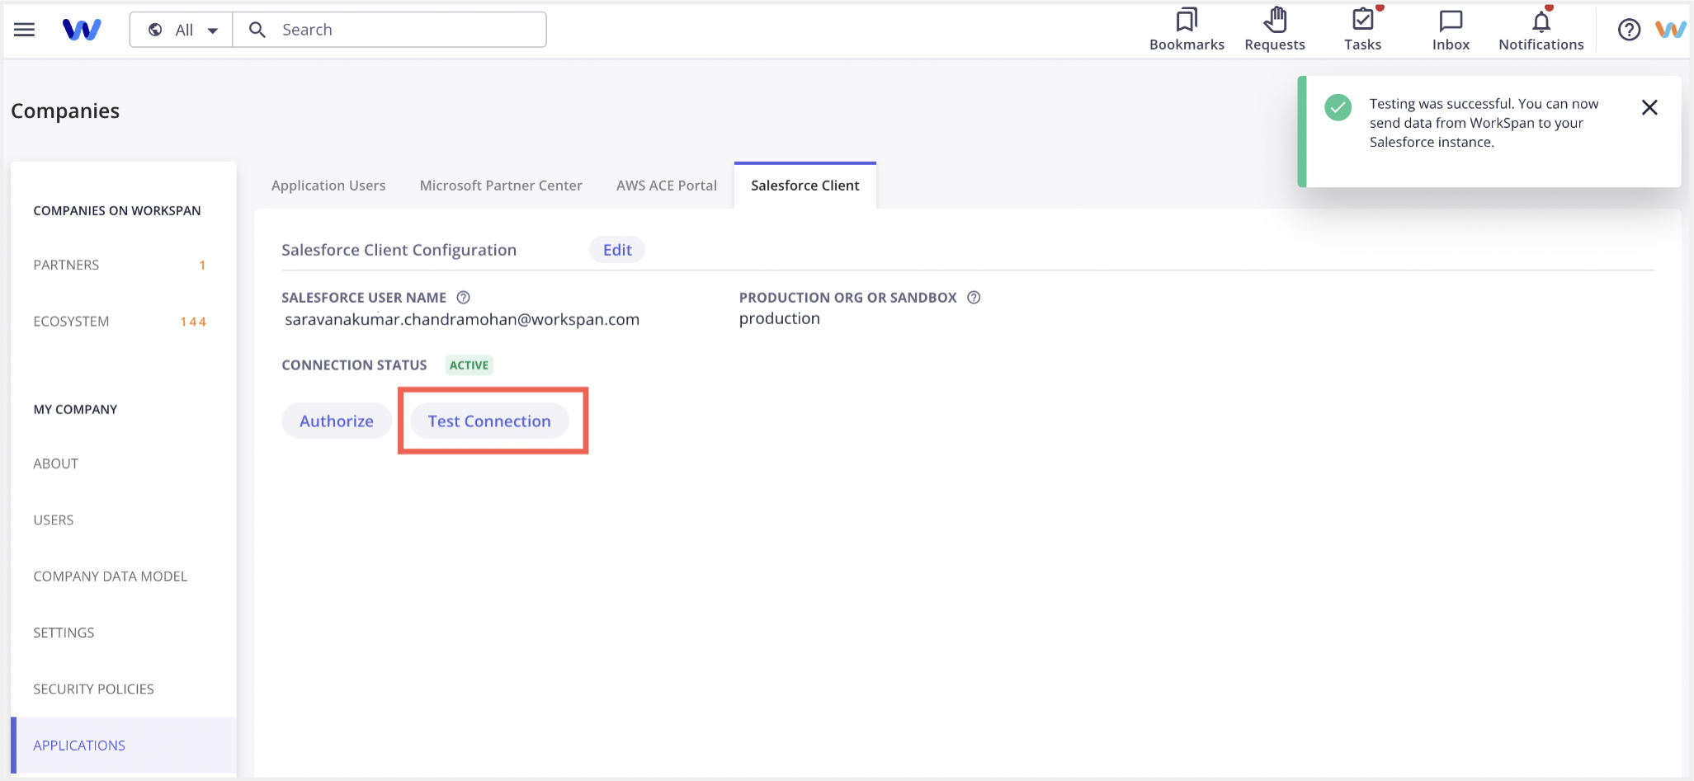1694x781 pixels.
Task: Switch to AWS ACE Portal tab
Action: [x=667, y=186]
